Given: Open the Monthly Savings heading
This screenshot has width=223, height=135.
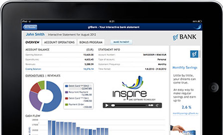Looking at the screenshot, I should (185, 68).
